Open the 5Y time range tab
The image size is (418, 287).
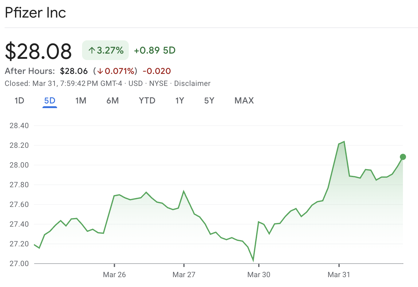(x=209, y=100)
